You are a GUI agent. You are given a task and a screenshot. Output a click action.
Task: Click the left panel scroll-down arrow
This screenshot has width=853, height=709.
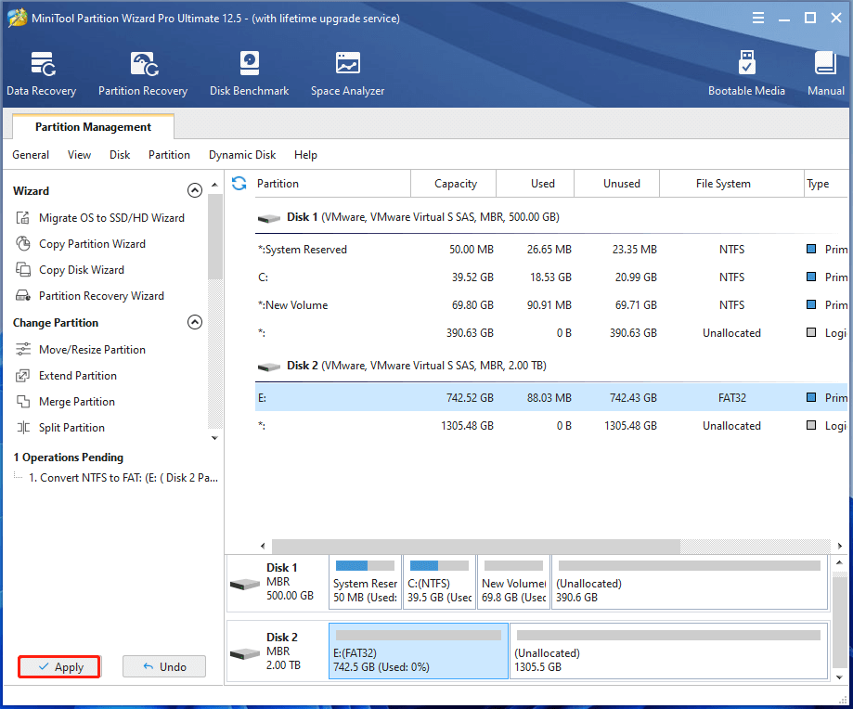pos(215,438)
